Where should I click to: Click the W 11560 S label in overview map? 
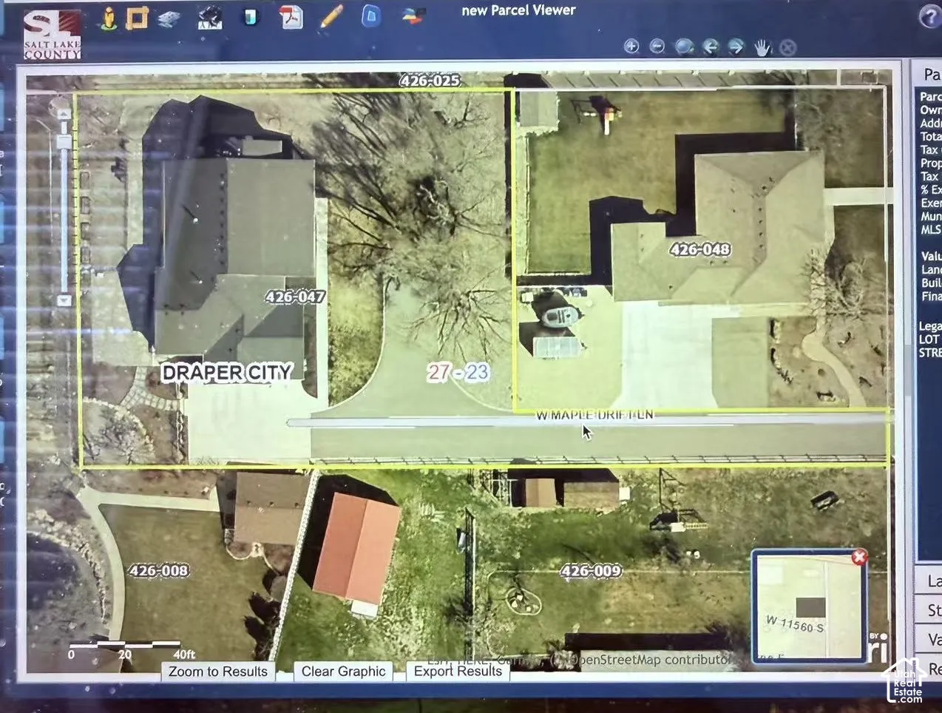(x=795, y=624)
